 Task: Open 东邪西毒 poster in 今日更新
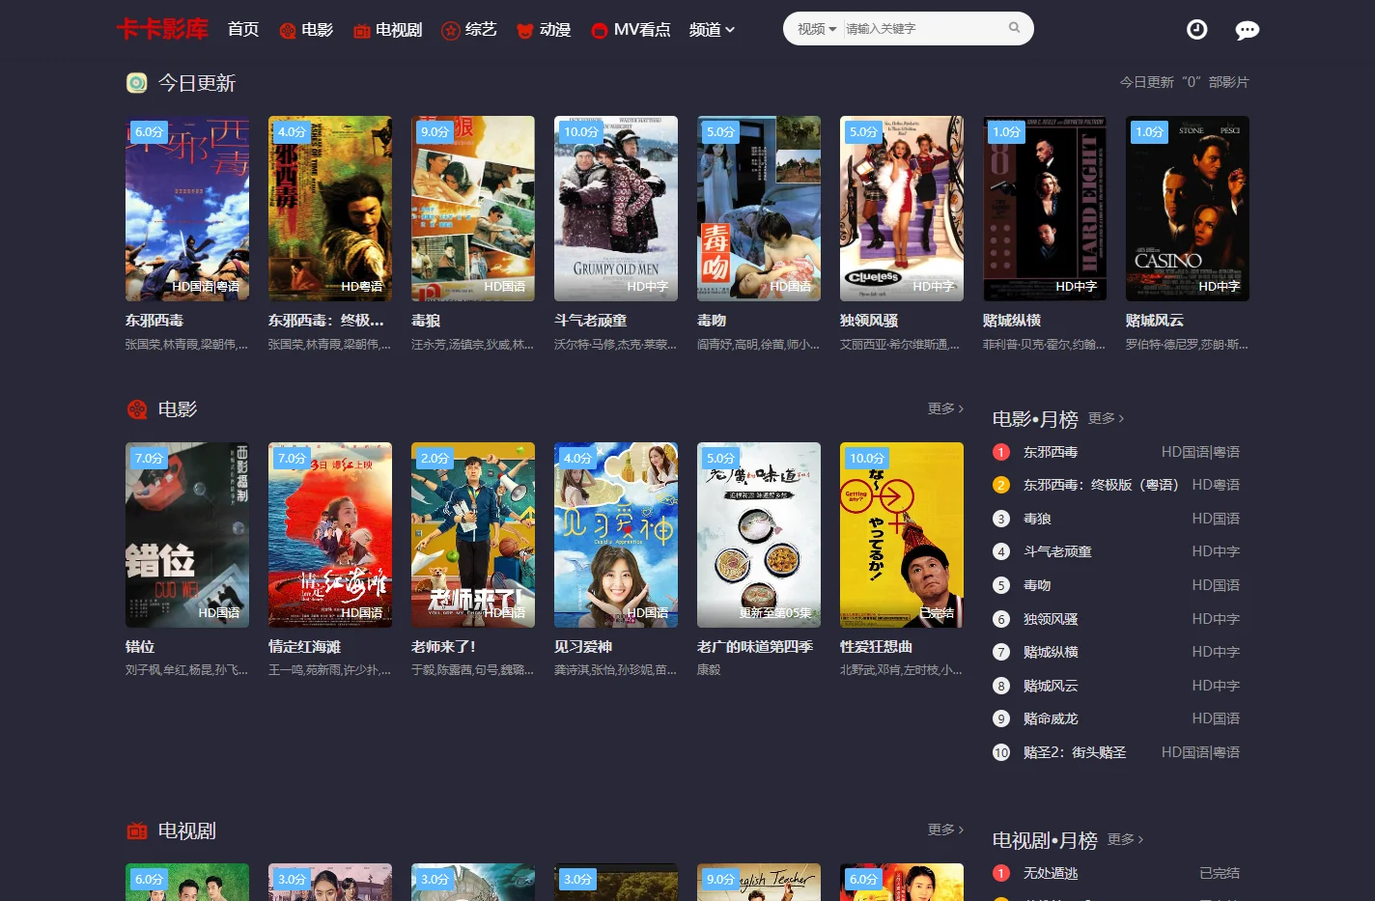187,209
